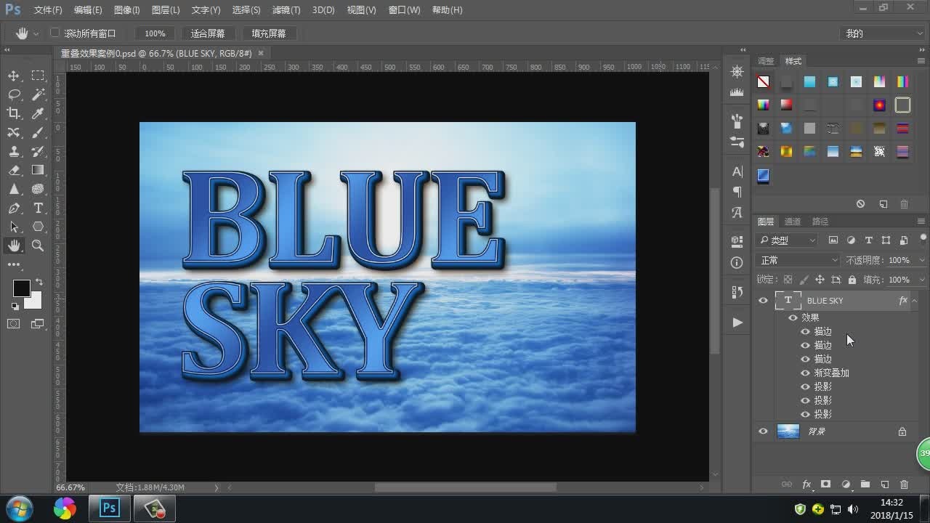930x523 pixels.
Task: Select the Pen tool
Action: (x=14, y=208)
